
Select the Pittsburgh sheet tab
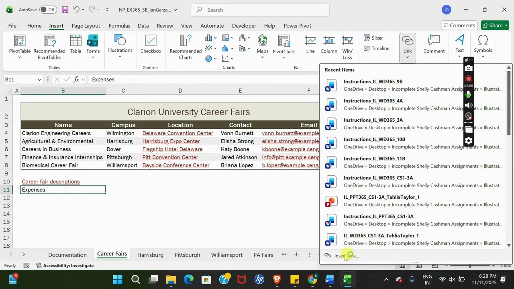(187, 254)
